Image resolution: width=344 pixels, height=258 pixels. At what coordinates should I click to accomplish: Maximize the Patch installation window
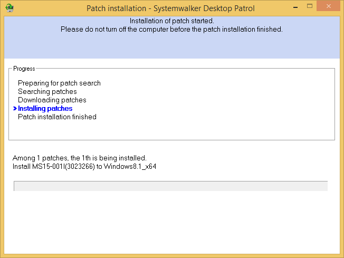(310, 6)
